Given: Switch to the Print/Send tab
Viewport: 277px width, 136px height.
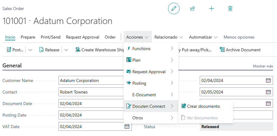Looking at the screenshot, I should [51, 37].
